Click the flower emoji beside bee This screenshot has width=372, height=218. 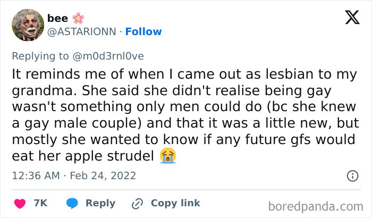[78, 19]
